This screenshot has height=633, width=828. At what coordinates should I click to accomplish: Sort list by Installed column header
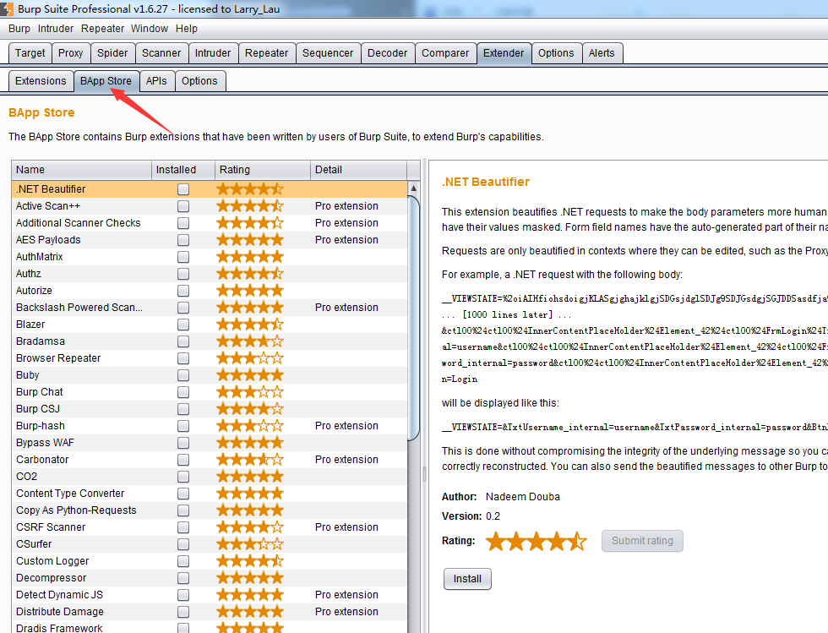click(183, 170)
